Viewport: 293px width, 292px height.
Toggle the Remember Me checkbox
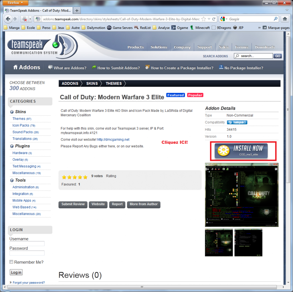pos(11,262)
